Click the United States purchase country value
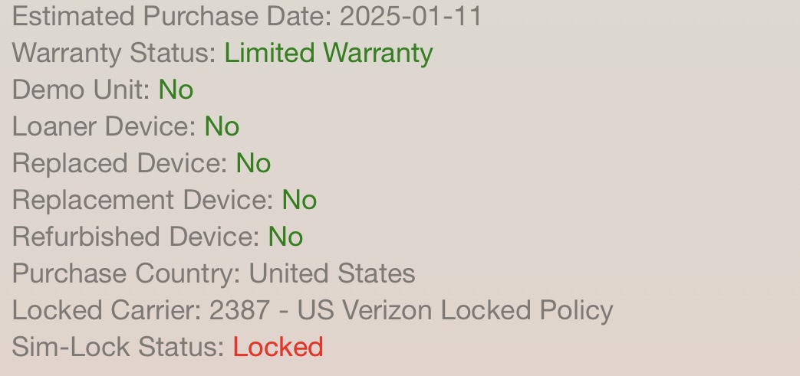This screenshot has height=376, width=800. tap(332, 273)
